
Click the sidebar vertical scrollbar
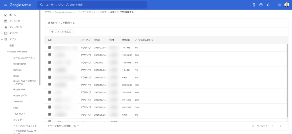tap(40, 48)
